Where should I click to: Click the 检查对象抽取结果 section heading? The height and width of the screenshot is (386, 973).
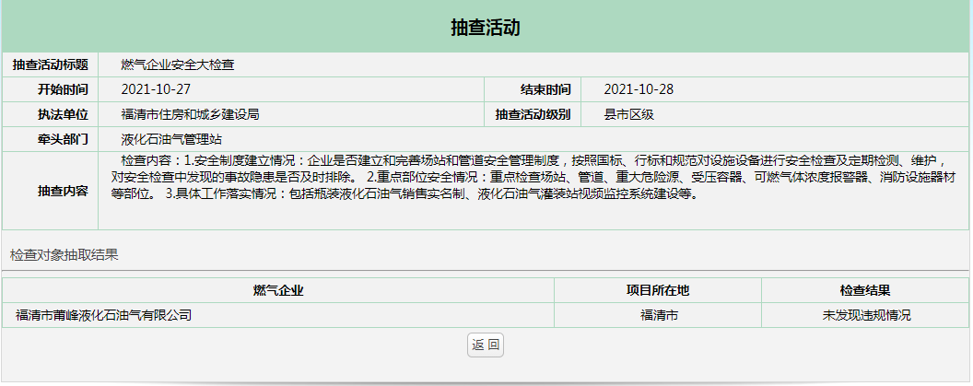64,254
